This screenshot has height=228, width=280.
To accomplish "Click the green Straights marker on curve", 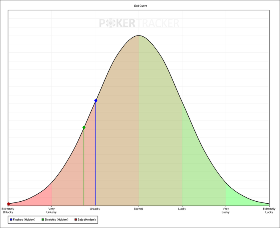I will (84, 127).
